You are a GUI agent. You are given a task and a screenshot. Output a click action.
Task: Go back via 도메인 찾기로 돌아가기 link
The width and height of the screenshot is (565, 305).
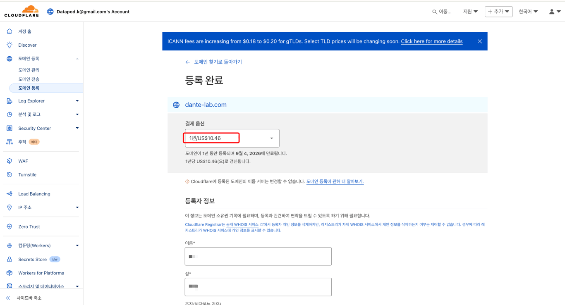click(x=218, y=62)
